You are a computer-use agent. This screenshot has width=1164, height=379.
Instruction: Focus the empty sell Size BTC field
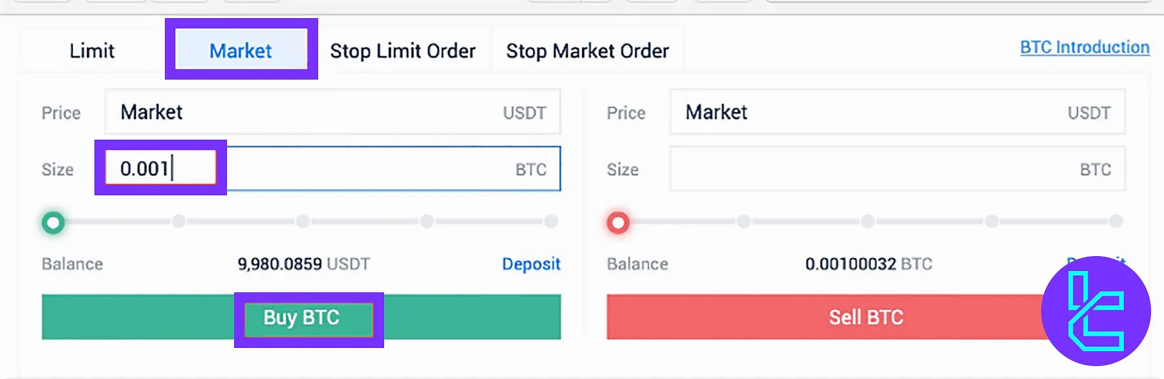coord(898,169)
